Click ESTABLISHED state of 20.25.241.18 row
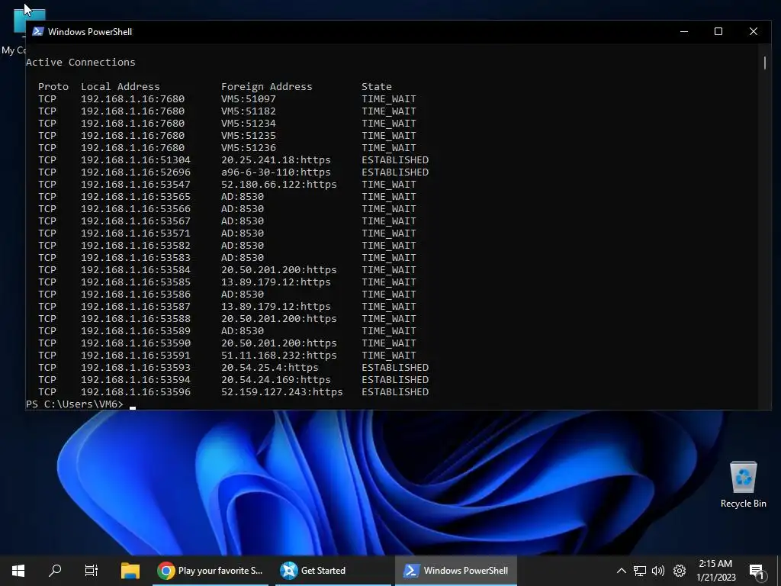The image size is (781, 586). [395, 160]
